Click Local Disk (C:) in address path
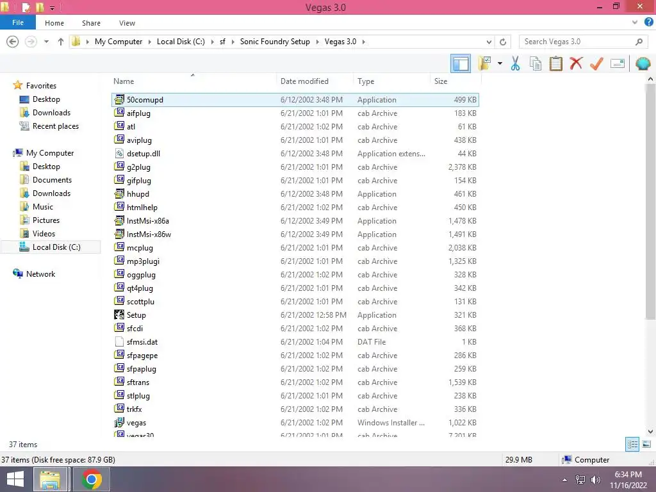 pos(181,42)
